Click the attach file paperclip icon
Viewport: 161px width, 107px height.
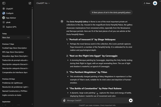click(x=64, y=100)
